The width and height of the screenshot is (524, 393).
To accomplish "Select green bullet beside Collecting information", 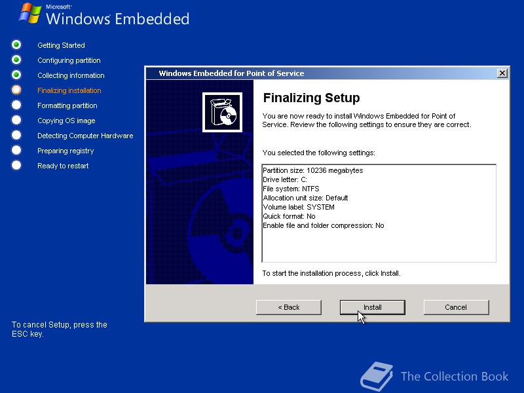I will (16, 75).
